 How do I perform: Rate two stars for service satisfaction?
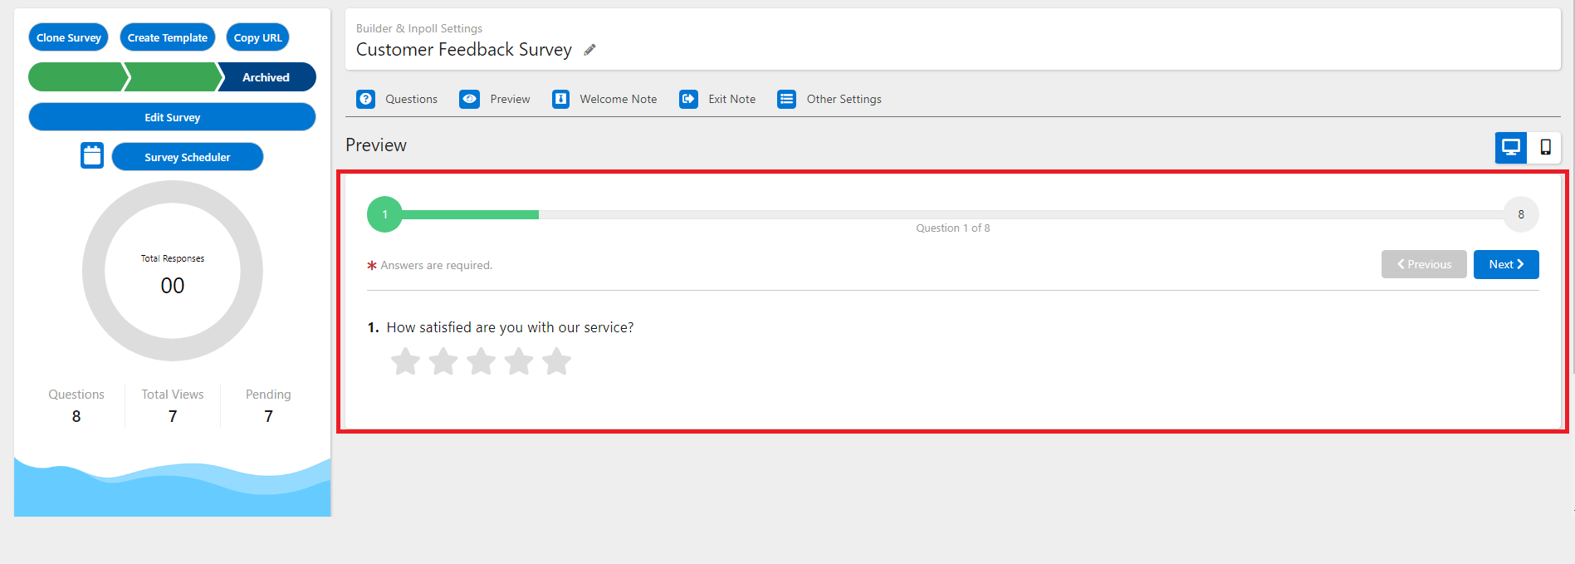click(x=443, y=361)
